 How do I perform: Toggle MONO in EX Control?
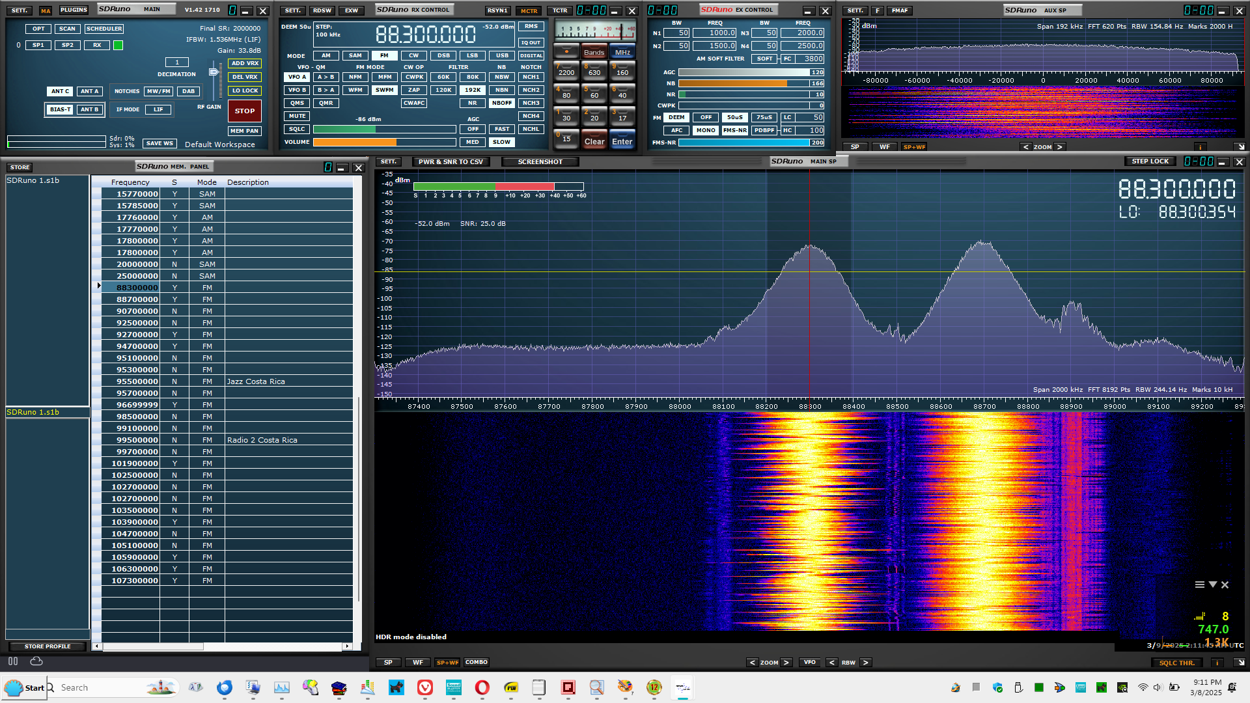706,130
